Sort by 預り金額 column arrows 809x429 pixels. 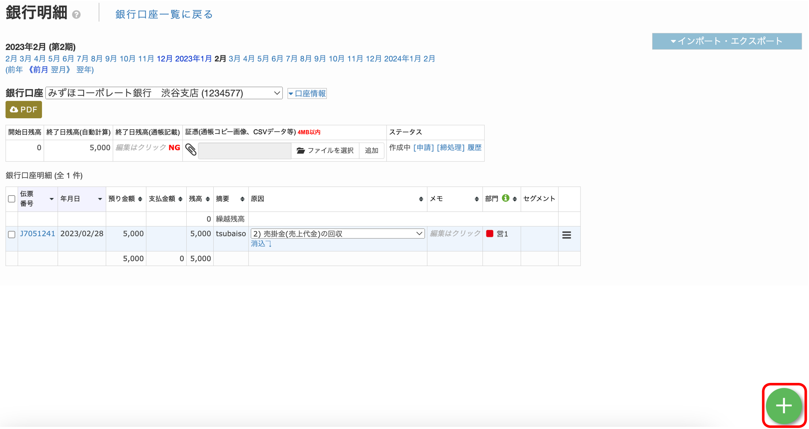point(140,199)
